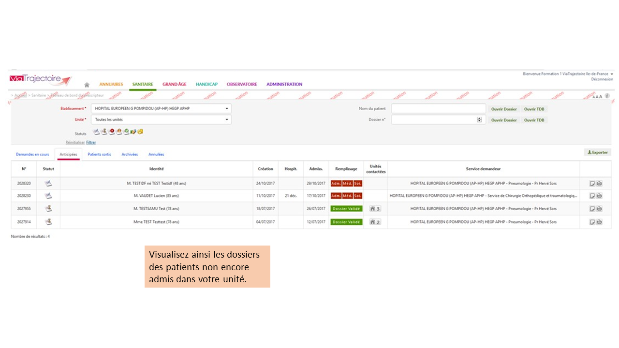Click the Filtrer link
The height and width of the screenshot is (348, 619).
click(x=91, y=143)
